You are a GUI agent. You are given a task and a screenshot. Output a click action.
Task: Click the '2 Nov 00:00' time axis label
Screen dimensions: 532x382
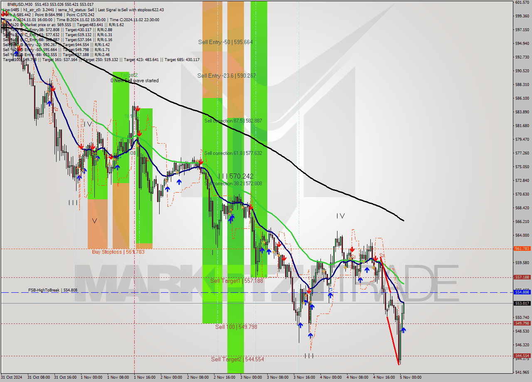172,377
